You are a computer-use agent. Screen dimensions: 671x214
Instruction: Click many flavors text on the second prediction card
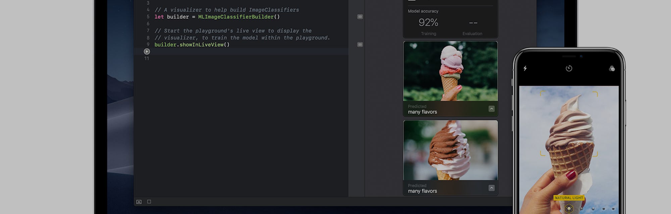pyautogui.click(x=422, y=191)
